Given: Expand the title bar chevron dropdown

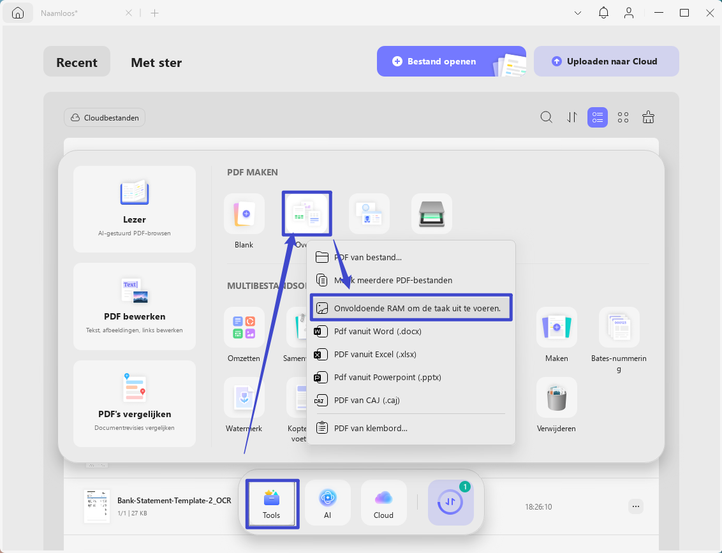Looking at the screenshot, I should point(577,13).
